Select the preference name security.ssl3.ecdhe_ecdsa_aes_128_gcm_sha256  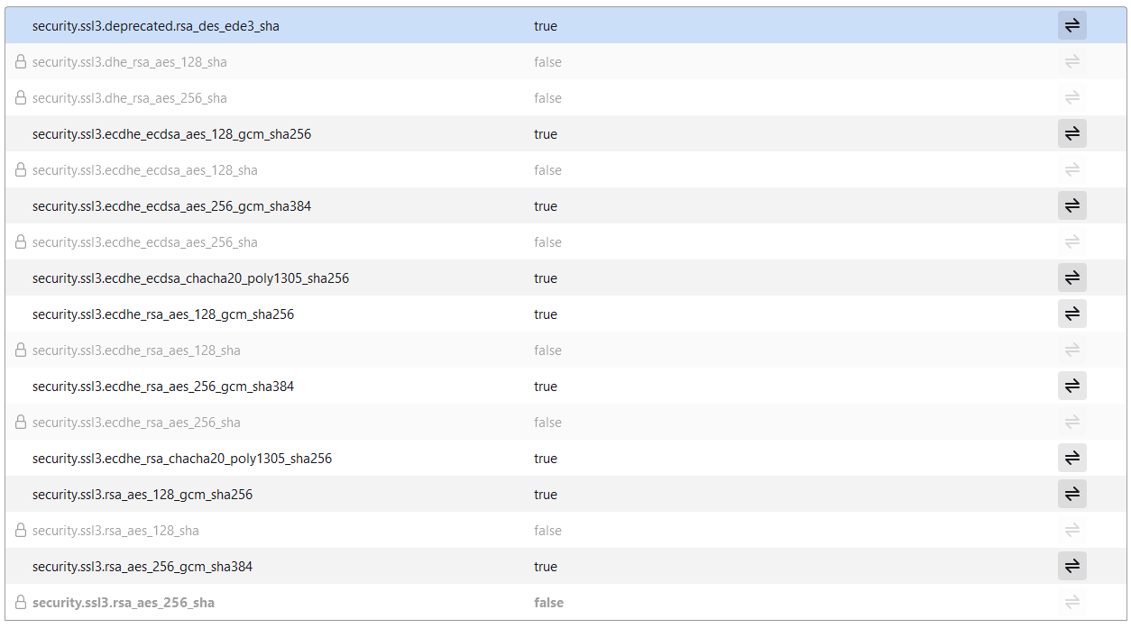coord(172,134)
